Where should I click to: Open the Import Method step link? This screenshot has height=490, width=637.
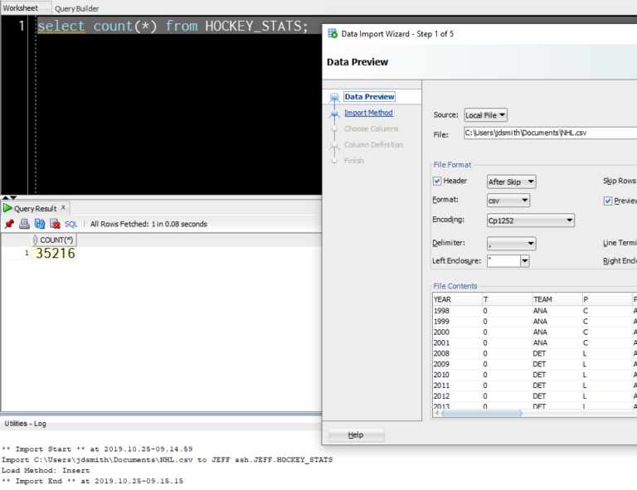368,113
